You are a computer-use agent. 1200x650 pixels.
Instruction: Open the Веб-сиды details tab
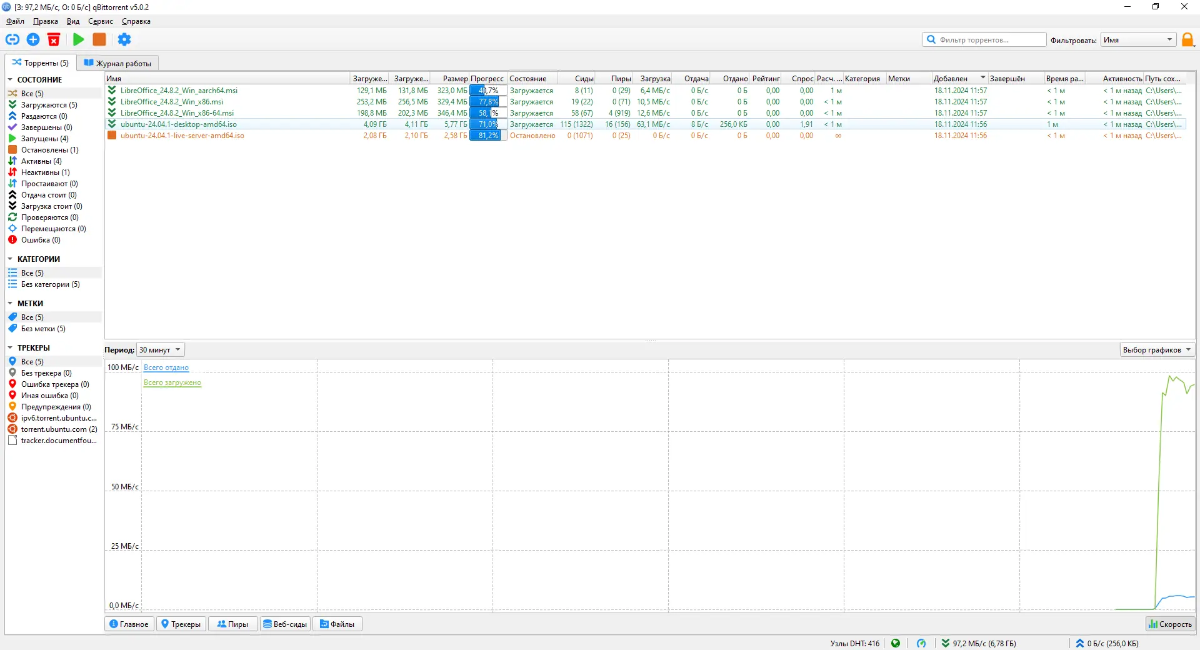click(x=285, y=624)
